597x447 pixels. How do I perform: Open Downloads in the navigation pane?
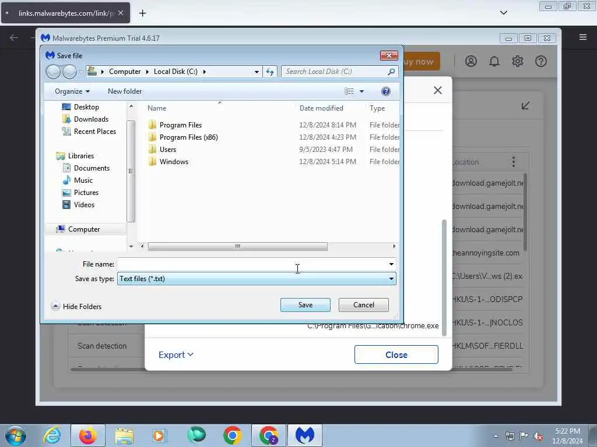coord(91,119)
